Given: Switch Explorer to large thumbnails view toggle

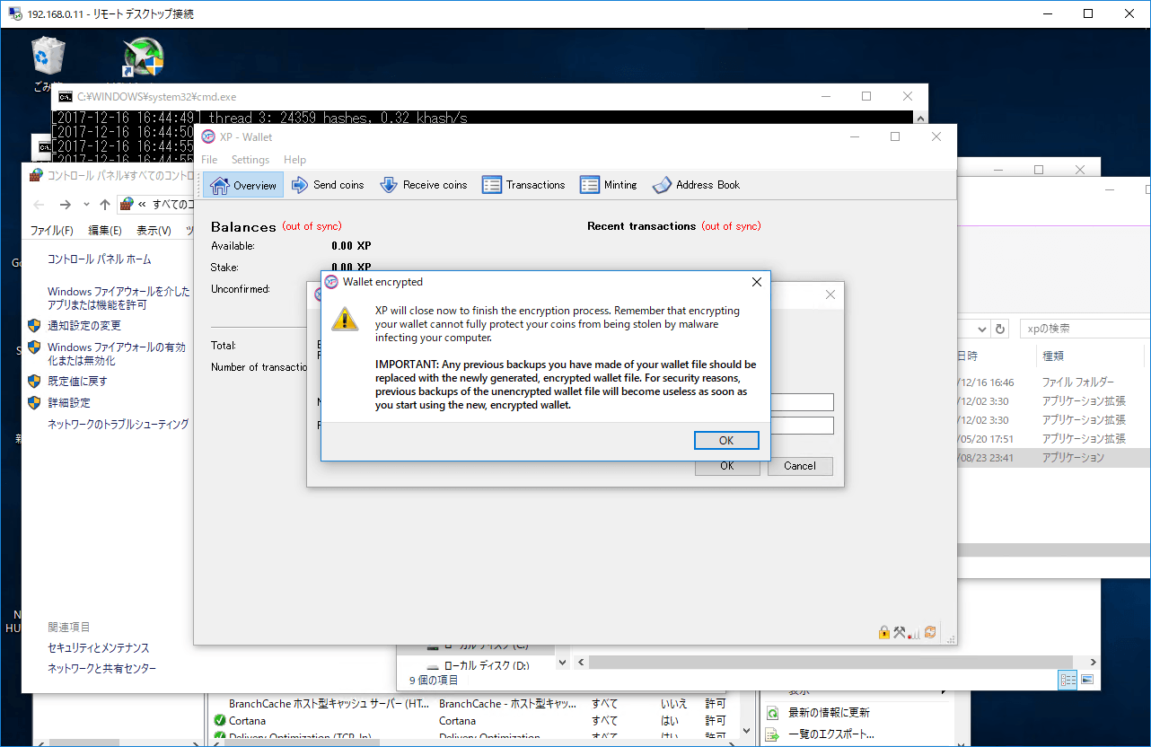Looking at the screenshot, I should click(1087, 680).
